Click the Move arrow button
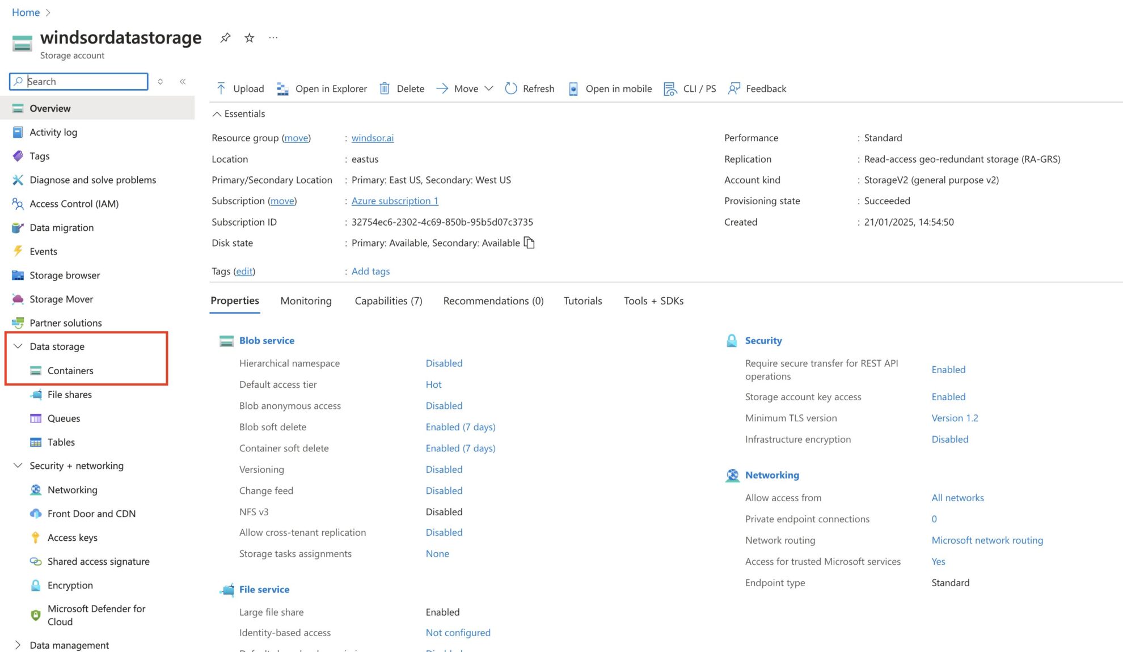Screen dimensions: 1123x652 pyautogui.click(x=457, y=88)
